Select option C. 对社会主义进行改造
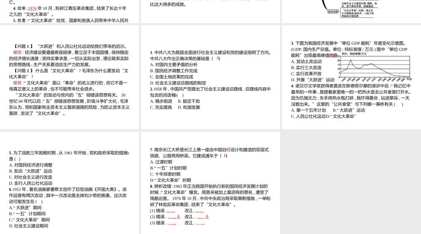The height and width of the screenshot is (234, 421). [x=31, y=177]
